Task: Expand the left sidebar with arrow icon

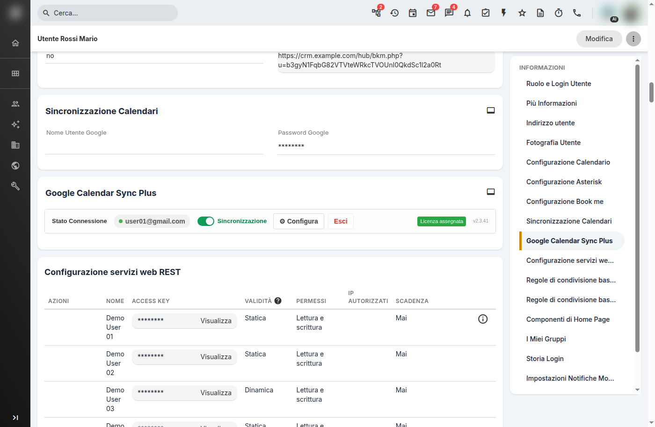Action: click(x=15, y=418)
